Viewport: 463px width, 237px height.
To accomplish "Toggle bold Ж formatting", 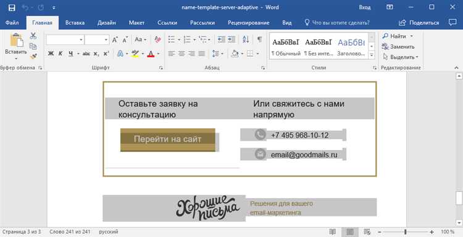I will pyautogui.click(x=51, y=54).
